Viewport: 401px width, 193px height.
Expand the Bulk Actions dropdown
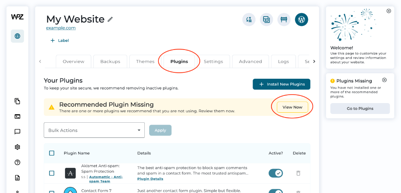pyautogui.click(x=94, y=130)
